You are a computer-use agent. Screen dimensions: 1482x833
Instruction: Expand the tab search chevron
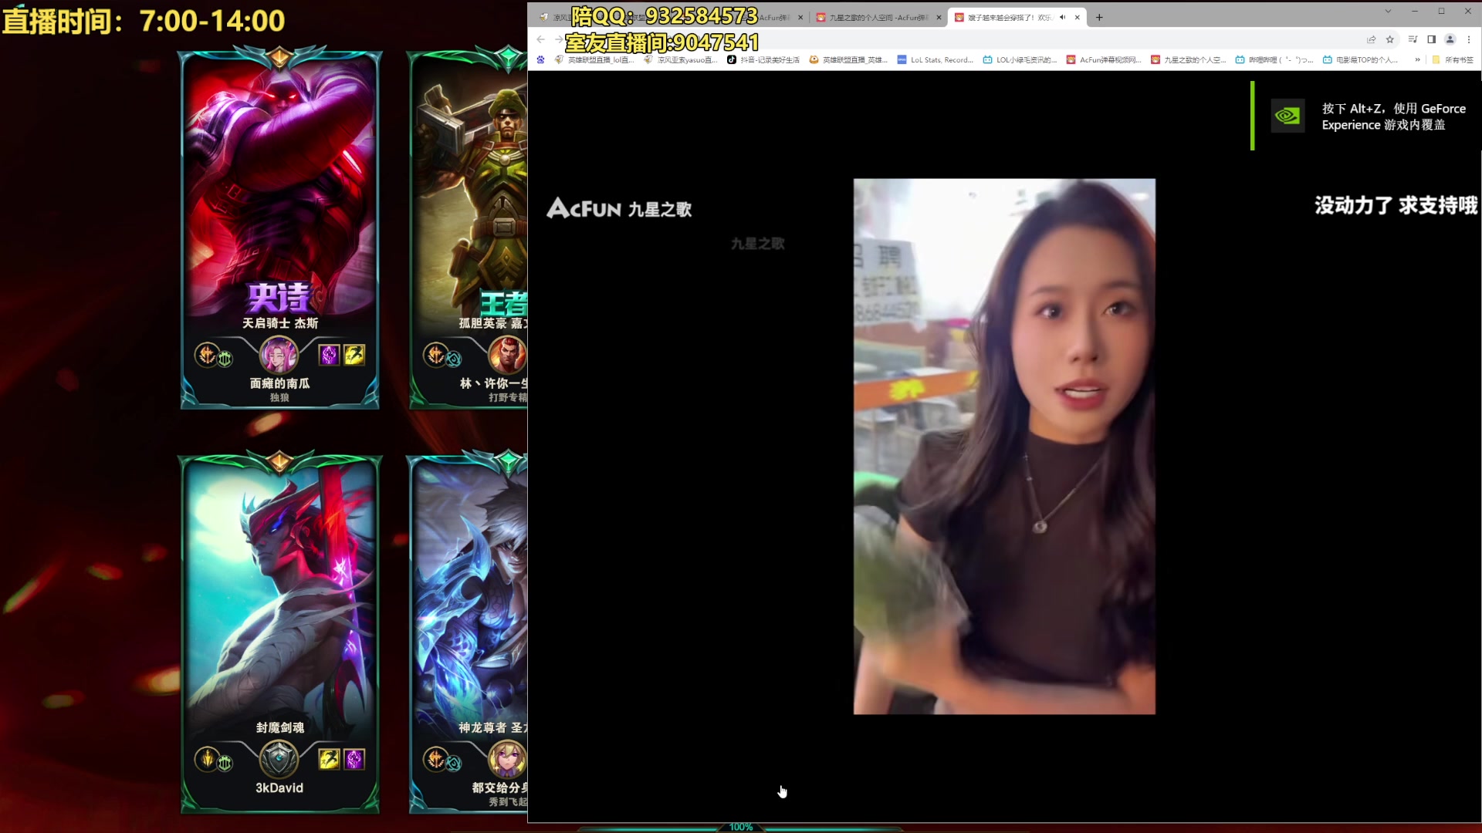[x=1388, y=11]
